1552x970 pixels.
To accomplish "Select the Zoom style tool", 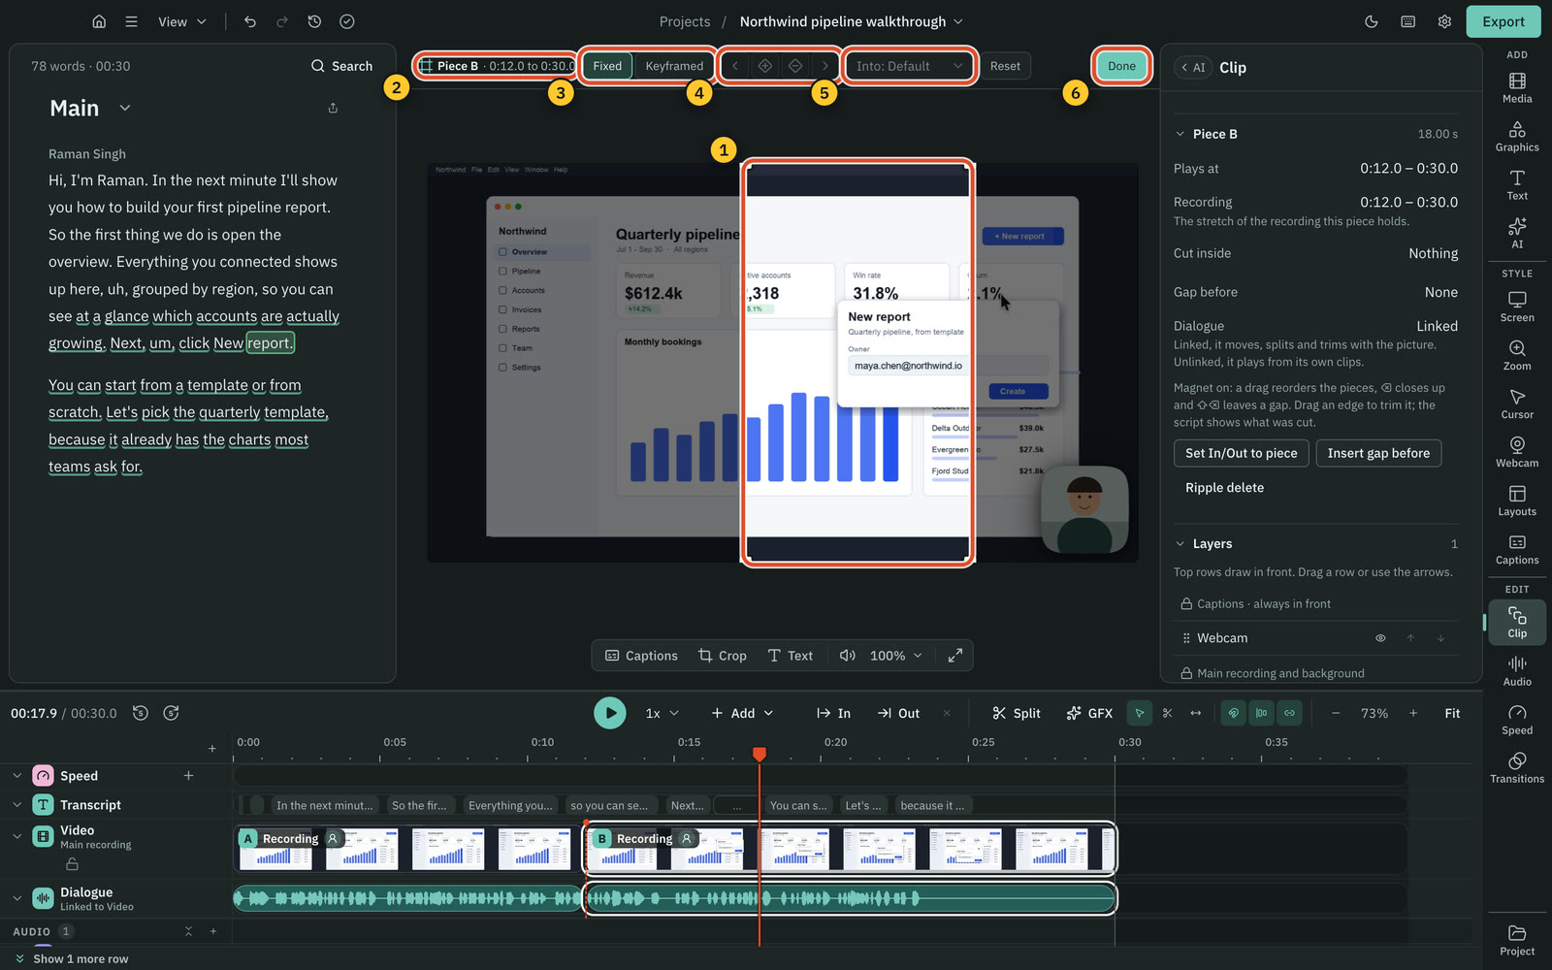I will tap(1517, 355).
